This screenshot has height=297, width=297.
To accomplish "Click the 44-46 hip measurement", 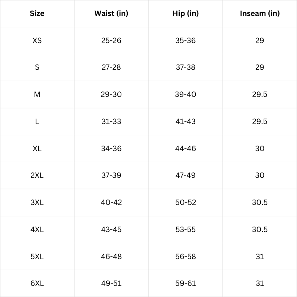I will 186,148.
